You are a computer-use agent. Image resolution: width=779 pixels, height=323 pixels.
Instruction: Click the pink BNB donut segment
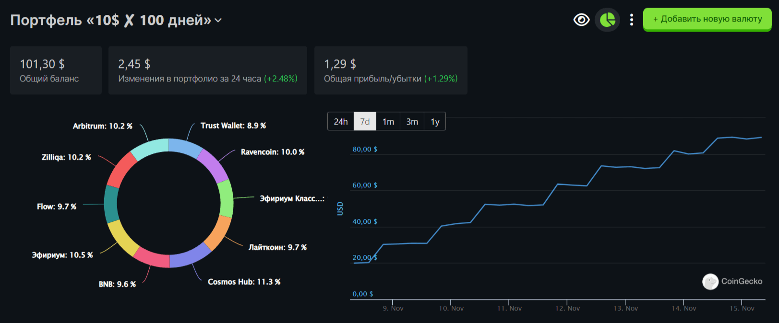(151, 257)
